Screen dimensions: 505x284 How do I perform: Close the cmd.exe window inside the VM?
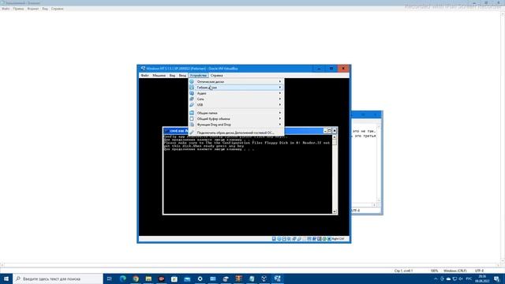[x=335, y=131]
